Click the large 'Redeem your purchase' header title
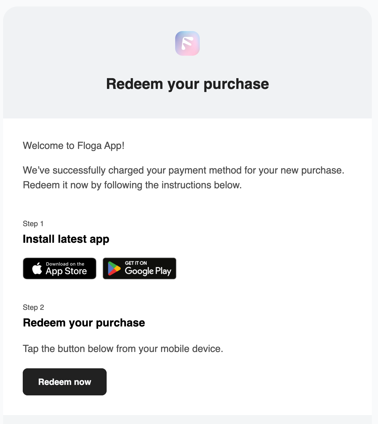Viewport: 378px width, 424px height. click(x=187, y=84)
